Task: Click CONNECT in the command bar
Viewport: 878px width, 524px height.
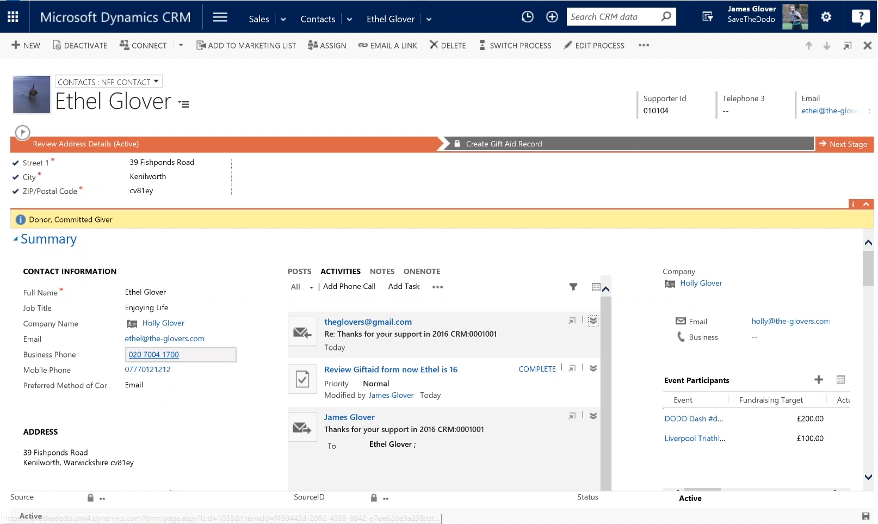Action: point(143,45)
